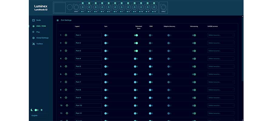
Task: Toggle RDM switch for Port 4
Action: (x=151, y=59)
